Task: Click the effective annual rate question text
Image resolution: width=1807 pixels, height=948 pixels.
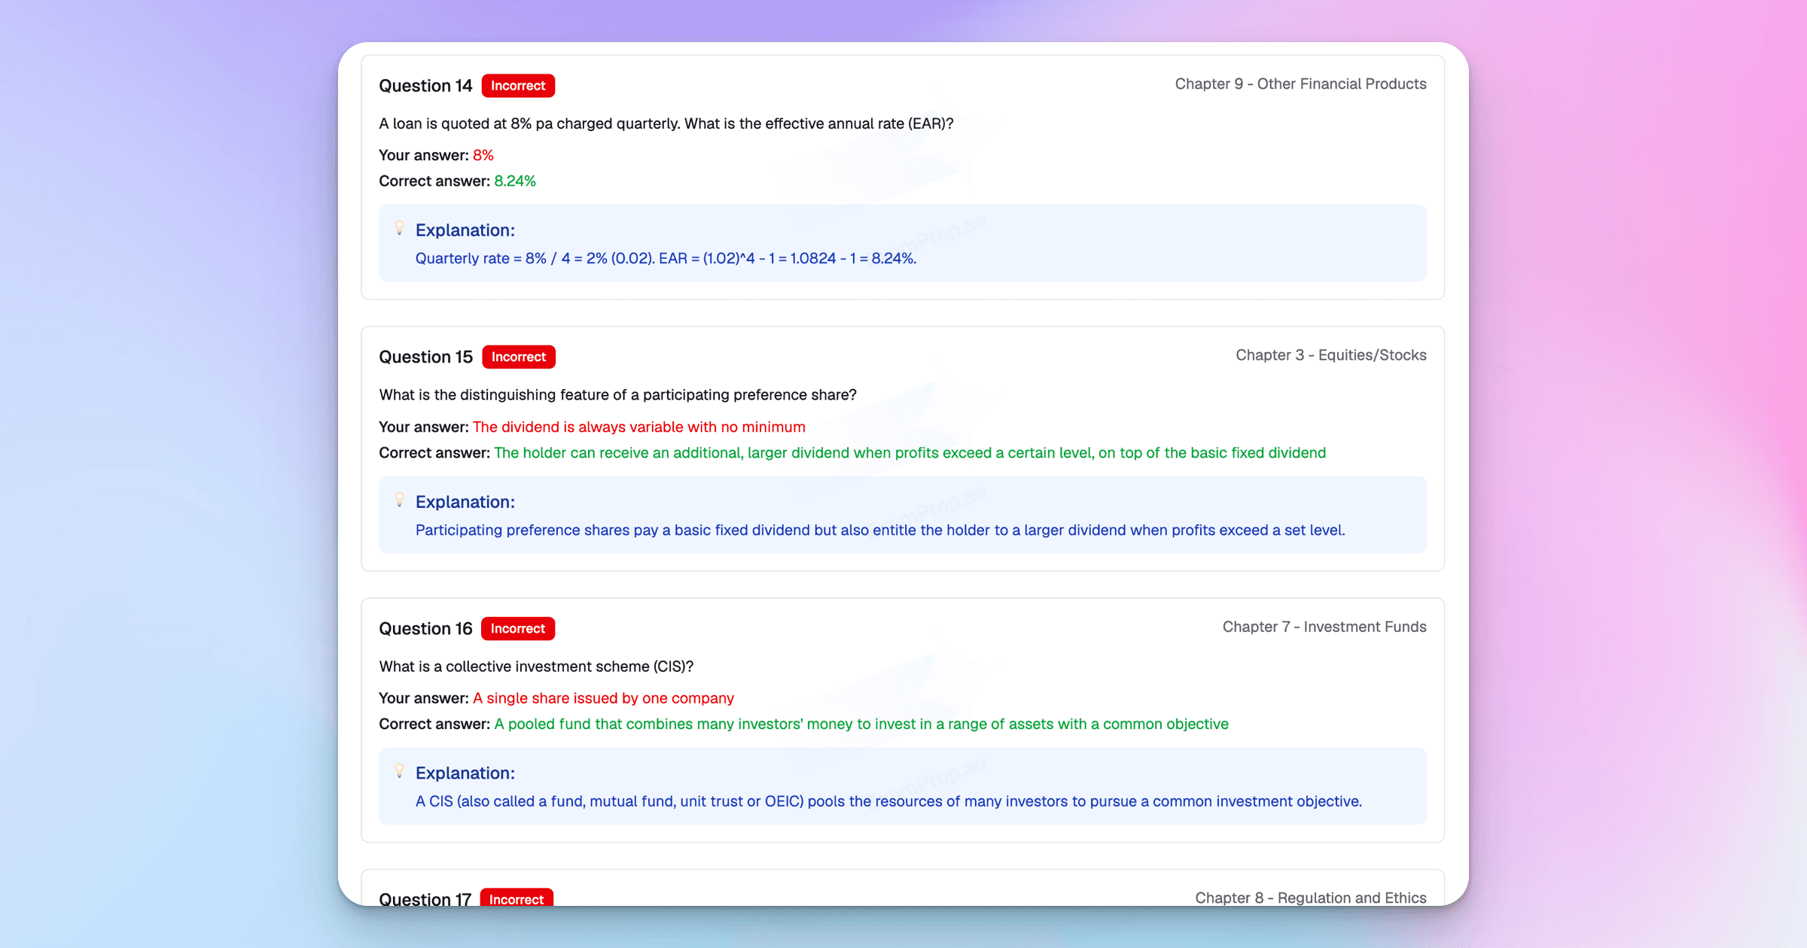Action: click(x=666, y=124)
